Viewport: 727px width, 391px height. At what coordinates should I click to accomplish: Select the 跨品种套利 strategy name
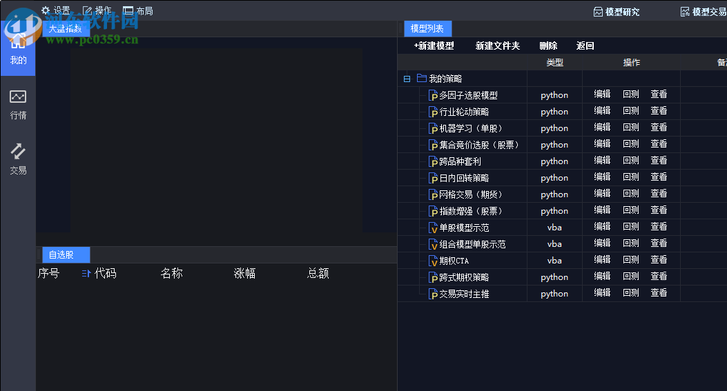460,161
